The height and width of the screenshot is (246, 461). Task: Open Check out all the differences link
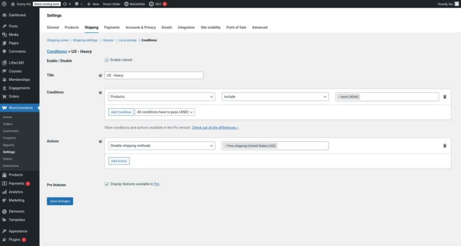(215, 128)
